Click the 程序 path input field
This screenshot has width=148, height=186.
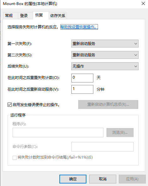[58, 132]
